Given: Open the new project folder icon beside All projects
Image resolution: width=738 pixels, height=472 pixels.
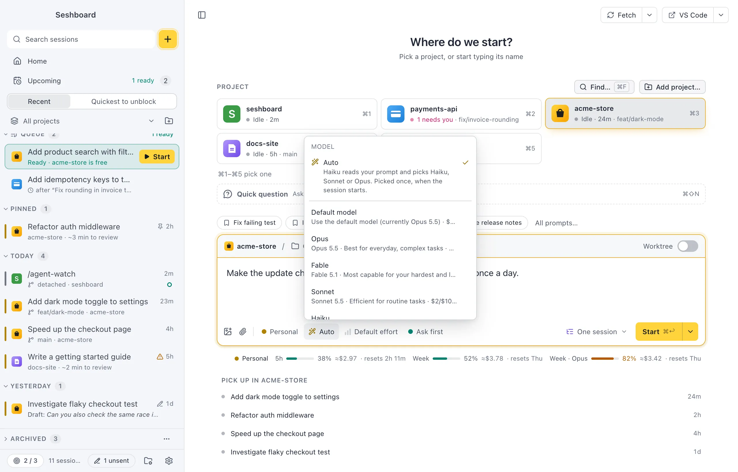Looking at the screenshot, I should [x=169, y=121].
